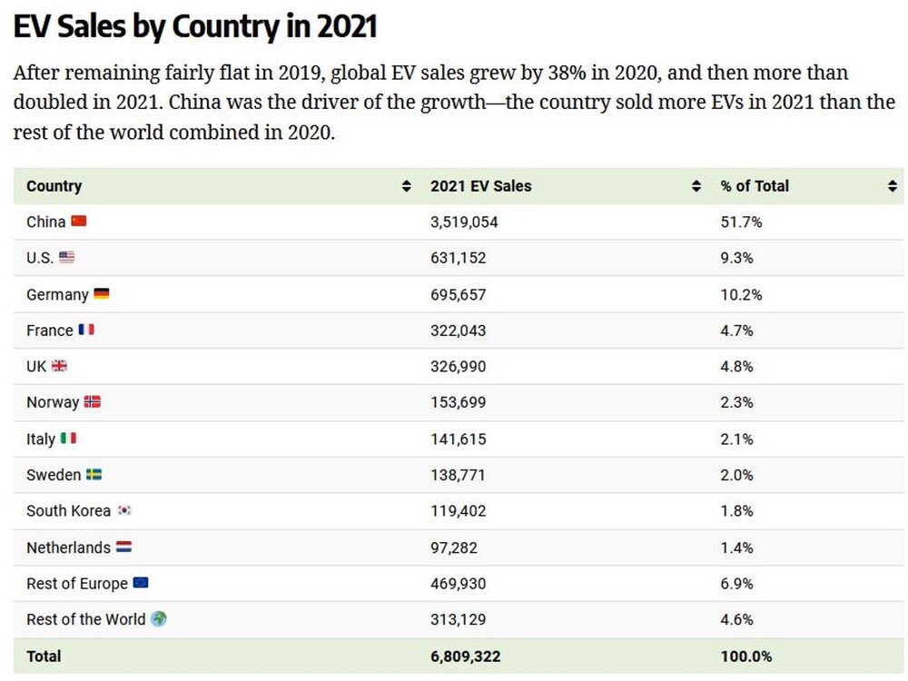Click the France flag icon
Image resolution: width=908 pixels, height=681 pixels.
[86, 330]
